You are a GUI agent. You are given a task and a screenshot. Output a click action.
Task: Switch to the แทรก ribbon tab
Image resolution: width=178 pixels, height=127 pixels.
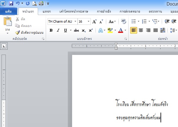tap(47, 11)
